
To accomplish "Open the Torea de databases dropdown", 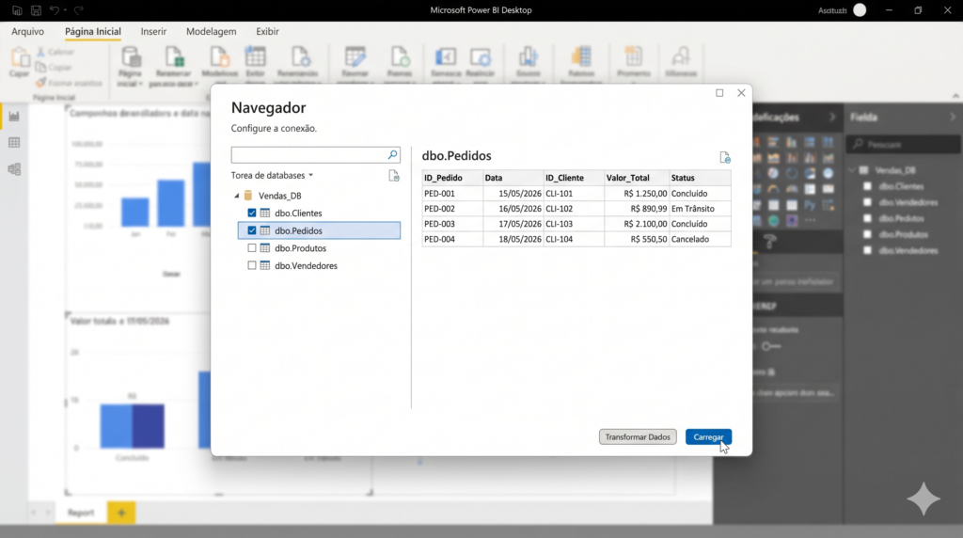I will point(272,176).
